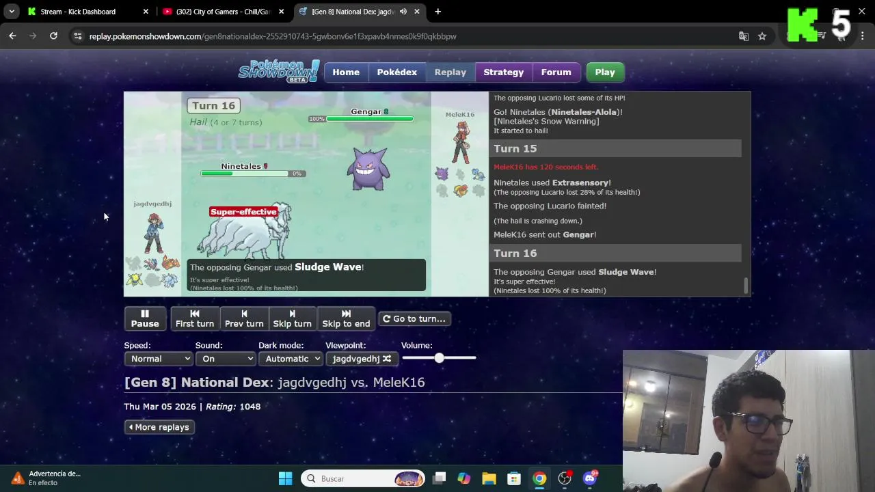
Task: Click jagdvgedhj trainer avatar
Action: [x=154, y=233]
